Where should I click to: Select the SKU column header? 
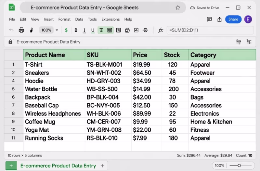tap(108, 55)
